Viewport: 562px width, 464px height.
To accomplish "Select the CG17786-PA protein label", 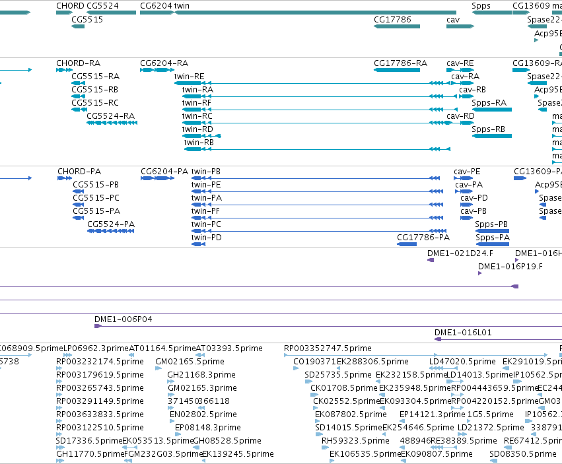I will click(x=423, y=238).
